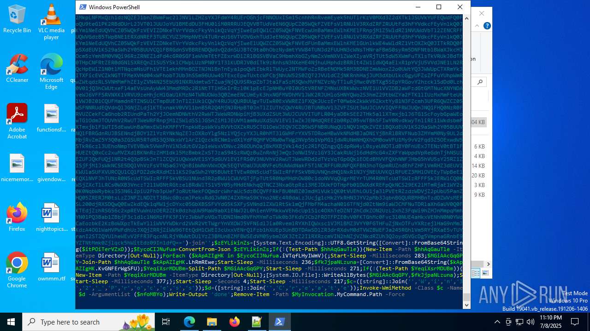Click the File Explorer search magnifier icon
This screenshot has height=331, width=590.
(480, 82)
